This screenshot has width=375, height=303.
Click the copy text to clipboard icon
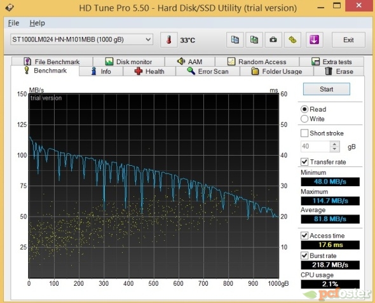coord(235,39)
